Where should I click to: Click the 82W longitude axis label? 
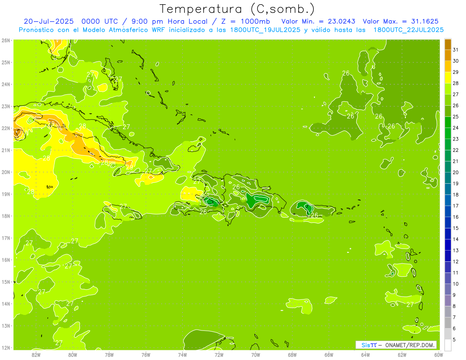point(36,355)
